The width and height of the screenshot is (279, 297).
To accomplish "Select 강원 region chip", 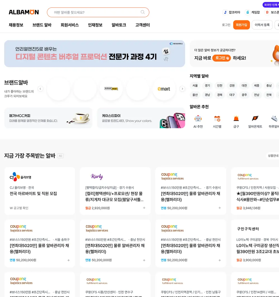I will click(232, 86).
